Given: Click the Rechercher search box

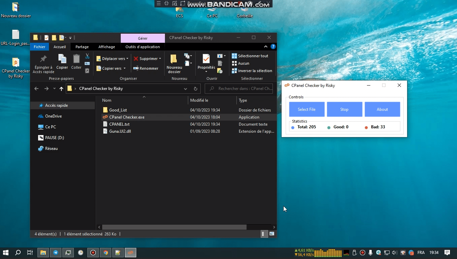Looking at the screenshot, I should (239, 88).
